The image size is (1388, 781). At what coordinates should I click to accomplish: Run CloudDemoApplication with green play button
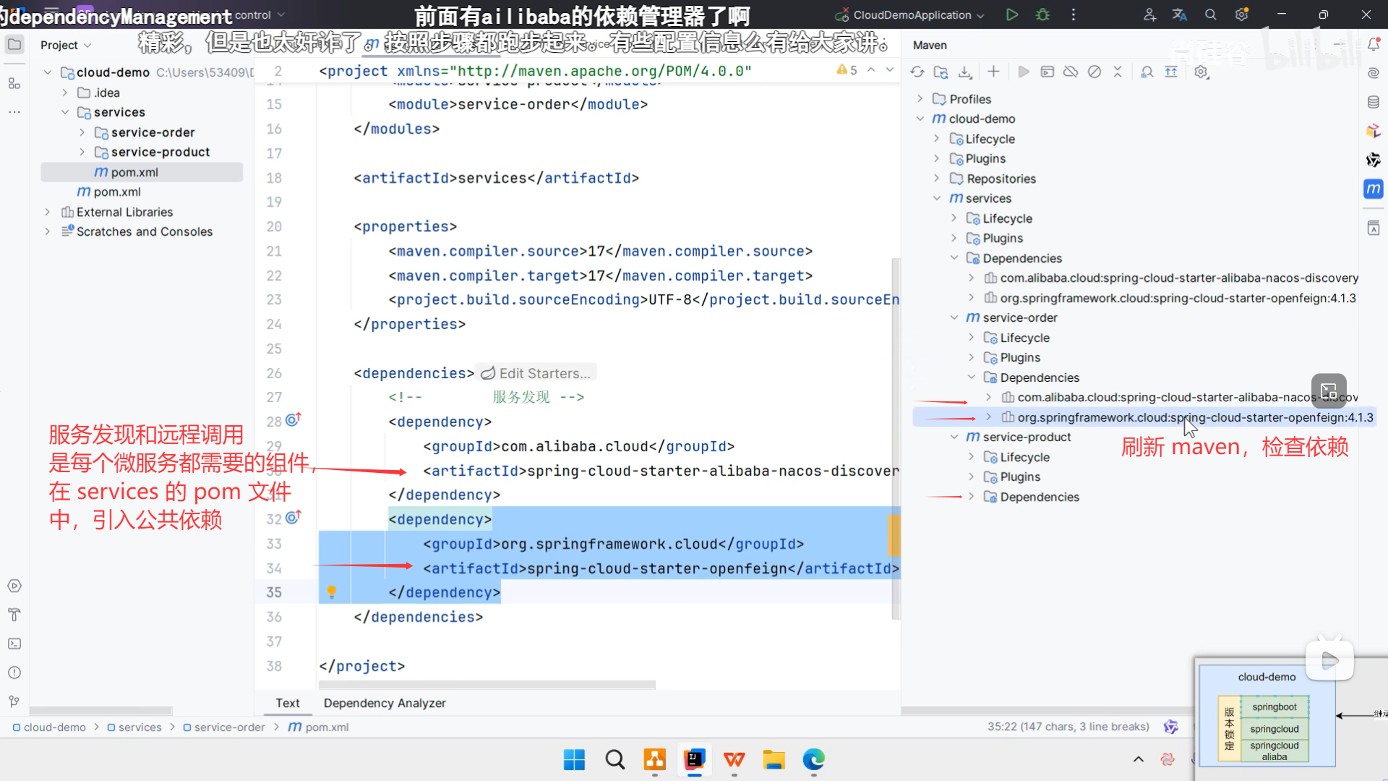pyautogui.click(x=1012, y=14)
